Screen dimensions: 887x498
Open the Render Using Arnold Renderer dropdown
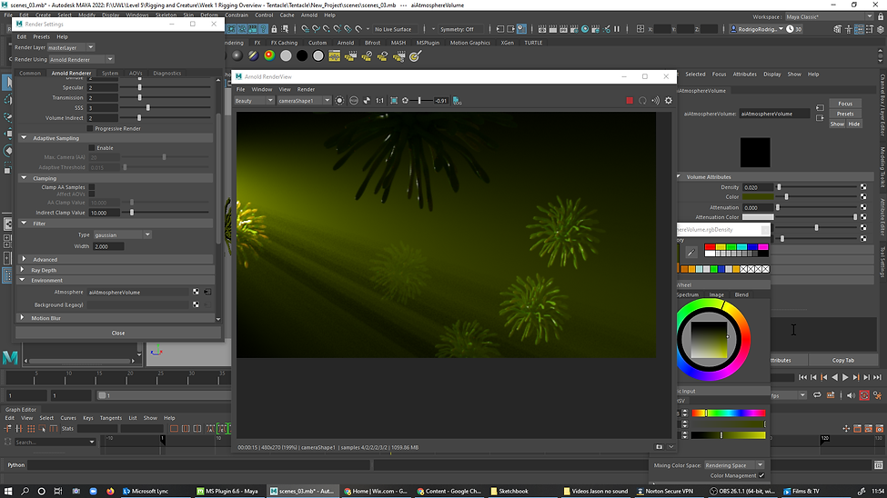(x=81, y=59)
